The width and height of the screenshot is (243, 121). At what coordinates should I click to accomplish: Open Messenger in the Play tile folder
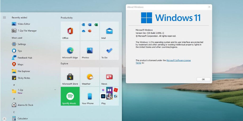[103, 90]
